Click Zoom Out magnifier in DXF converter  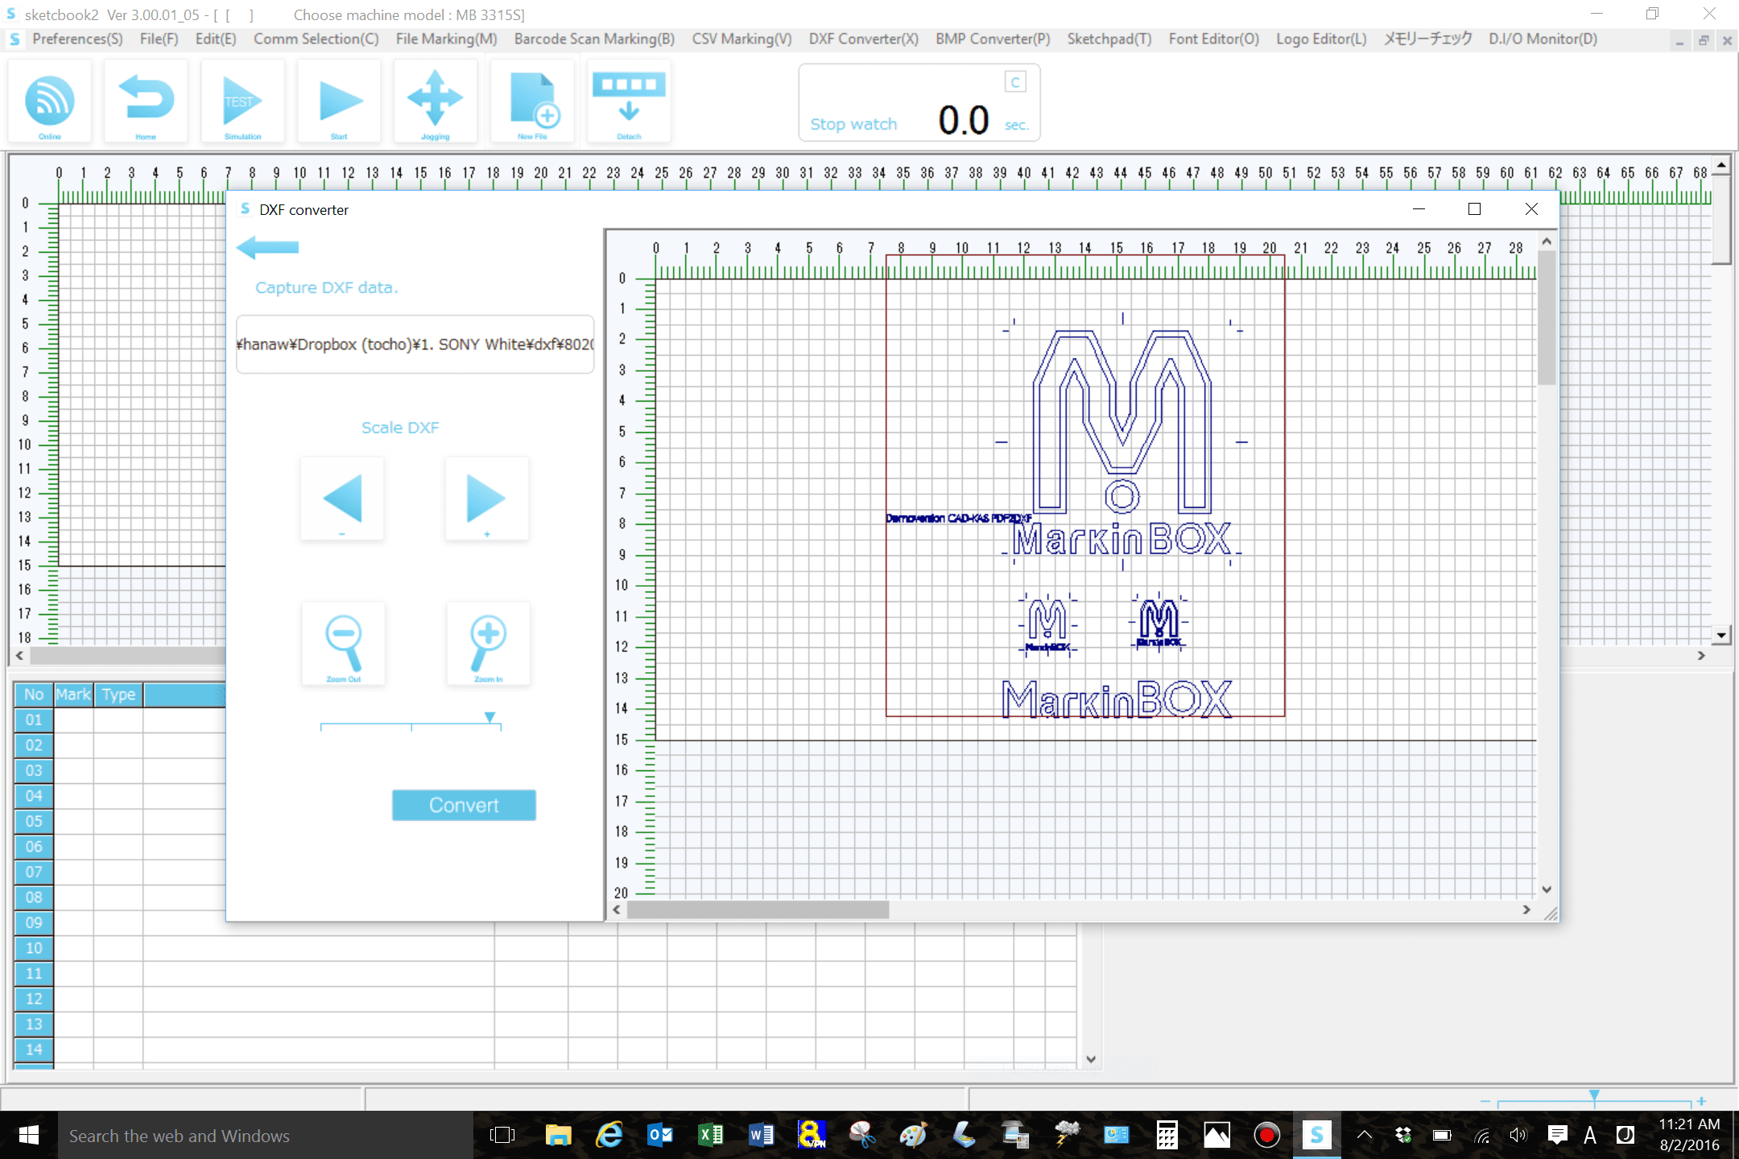point(344,644)
